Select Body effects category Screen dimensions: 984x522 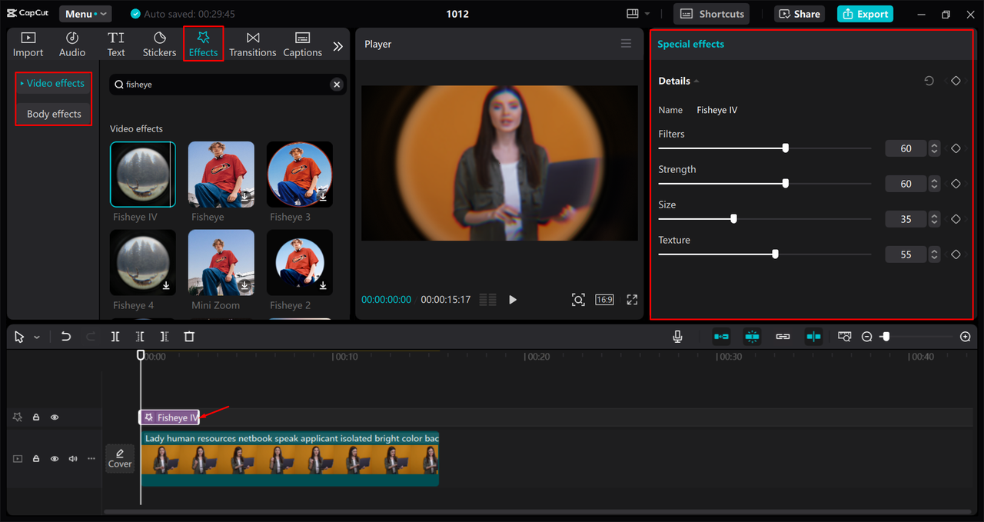(54, 114)
